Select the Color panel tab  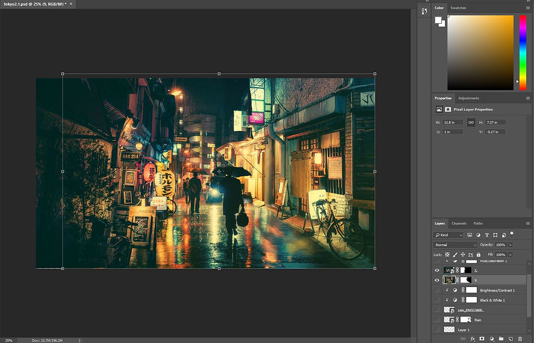[439, 8]
